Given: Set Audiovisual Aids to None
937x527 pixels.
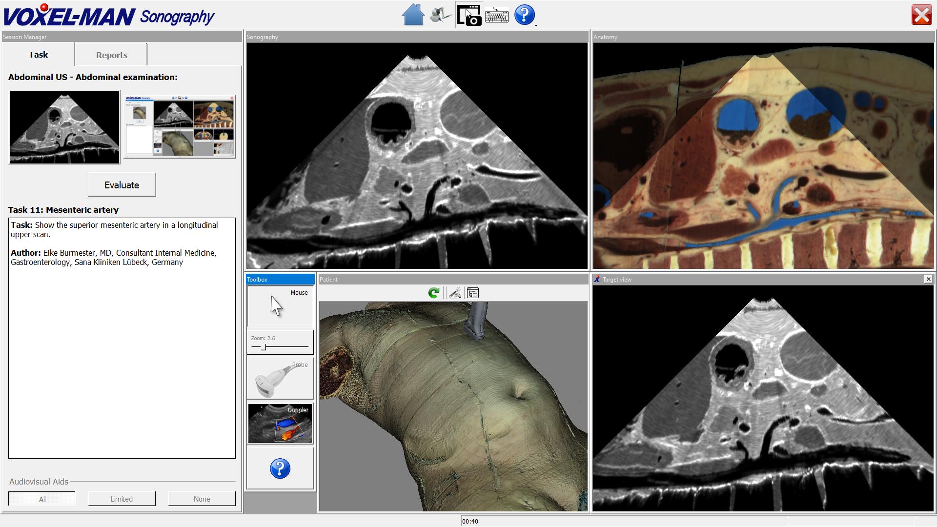Looking at the screenshot, I should [x=202, y=499].
